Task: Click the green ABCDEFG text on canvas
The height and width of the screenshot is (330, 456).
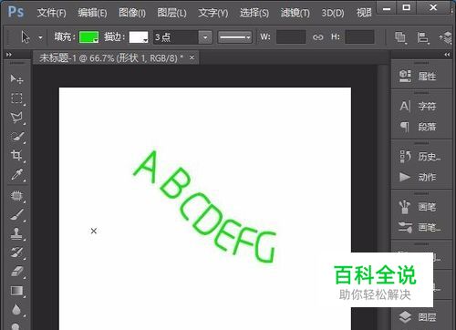Action: (x=205, y=207)
